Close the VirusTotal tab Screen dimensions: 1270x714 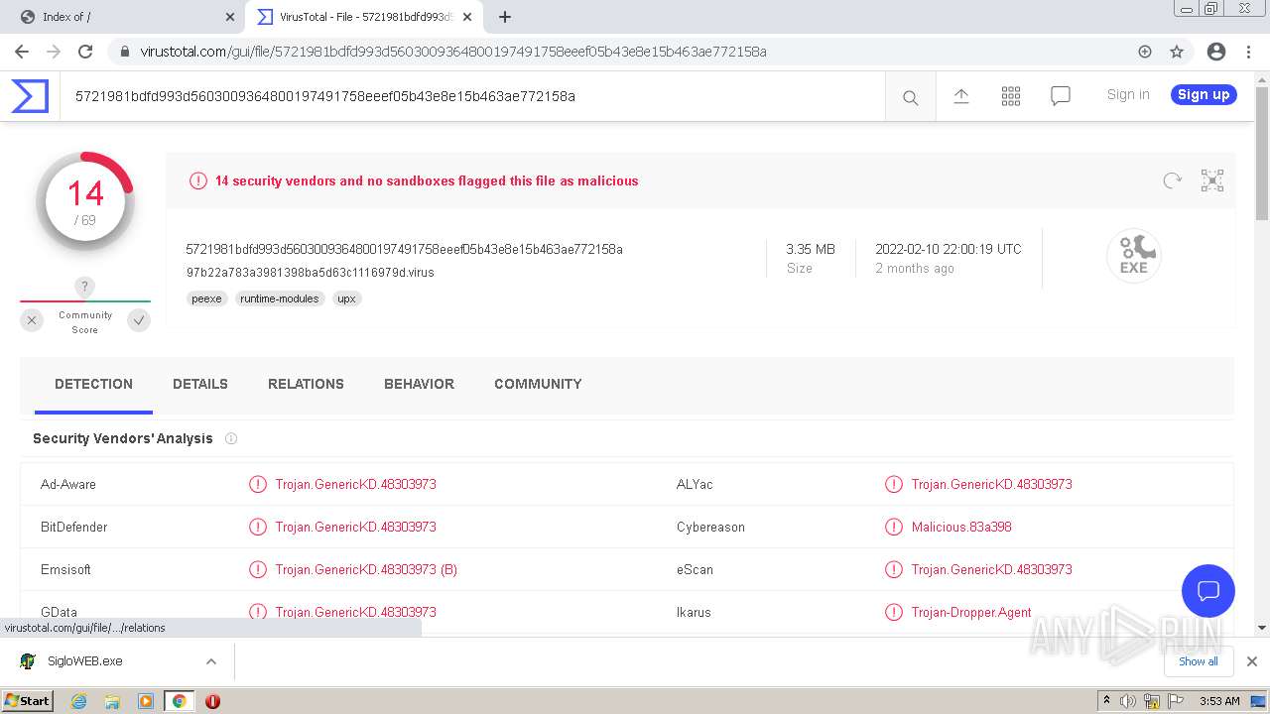(x=467, y=17)
